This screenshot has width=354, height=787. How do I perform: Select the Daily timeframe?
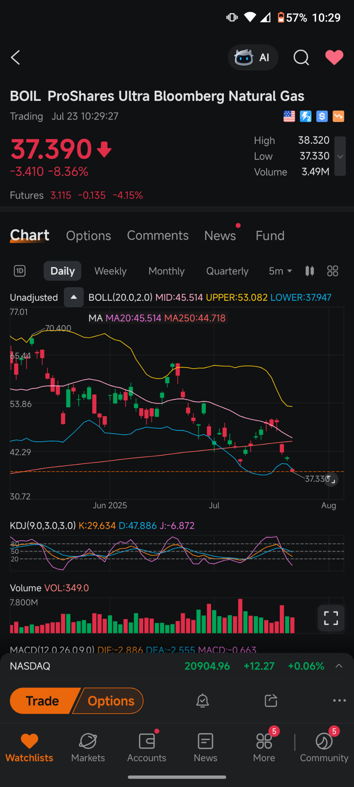63,271
